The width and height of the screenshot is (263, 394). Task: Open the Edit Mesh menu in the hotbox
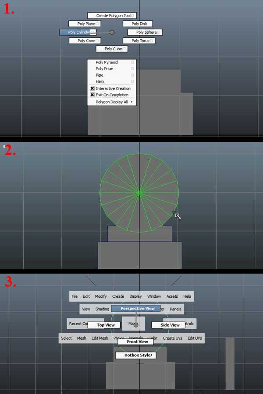click(x=100, y=338)
